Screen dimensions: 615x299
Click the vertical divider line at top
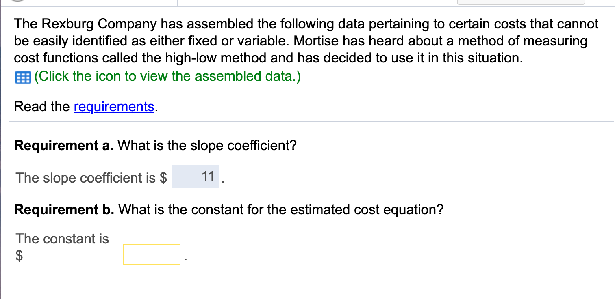177,2
